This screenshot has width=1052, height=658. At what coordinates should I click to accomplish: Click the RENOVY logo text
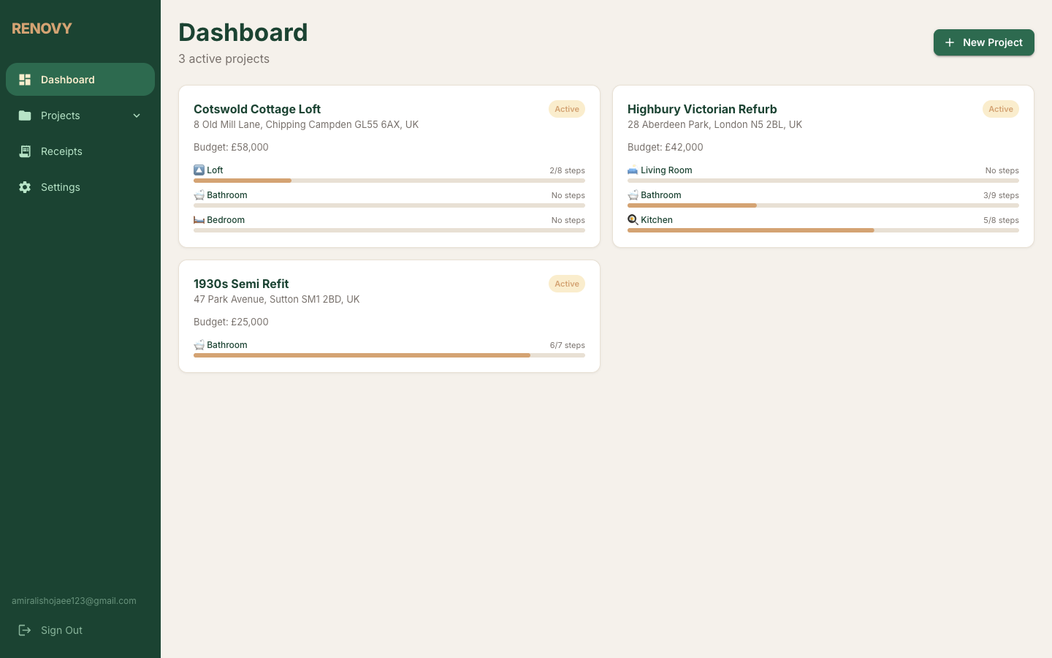pos(42,29)
